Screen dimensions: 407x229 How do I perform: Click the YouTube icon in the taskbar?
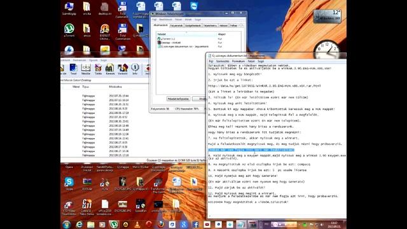pyautogui.click(x=207, y=225)
